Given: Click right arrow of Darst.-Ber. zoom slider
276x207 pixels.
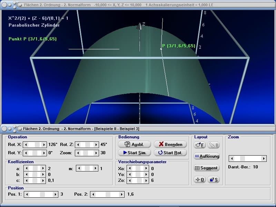Looking at the screenshot, I should click(264, 159).
